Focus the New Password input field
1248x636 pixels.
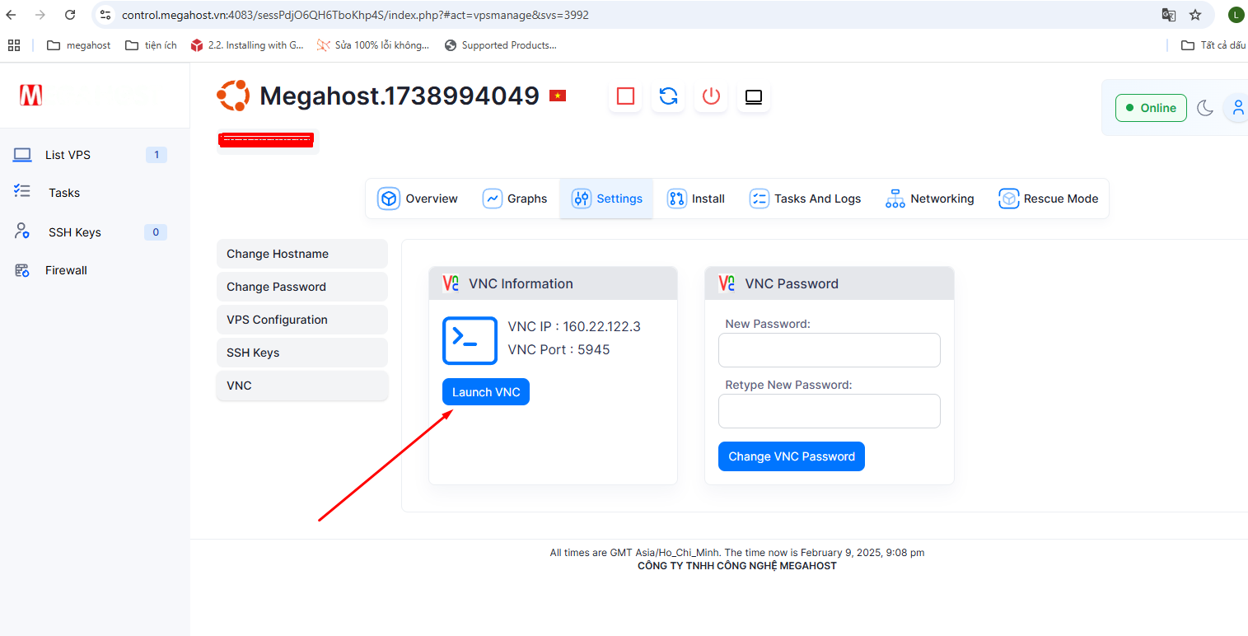[x=829, y=350]
